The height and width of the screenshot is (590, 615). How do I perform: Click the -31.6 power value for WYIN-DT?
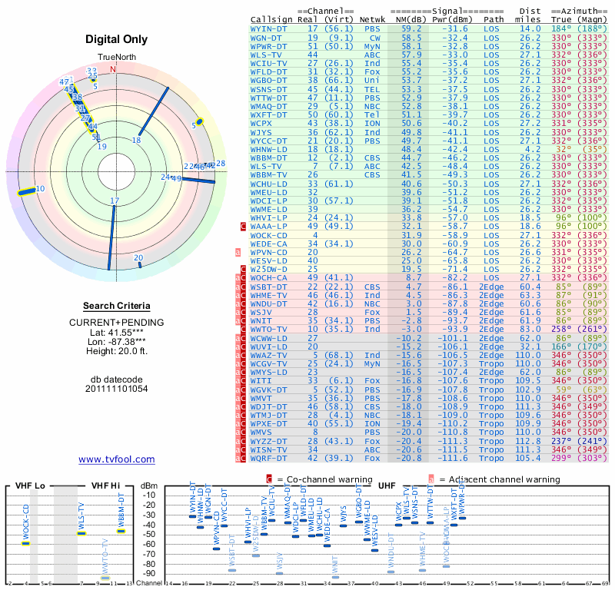pyautogui.click(x=455, y=29)
